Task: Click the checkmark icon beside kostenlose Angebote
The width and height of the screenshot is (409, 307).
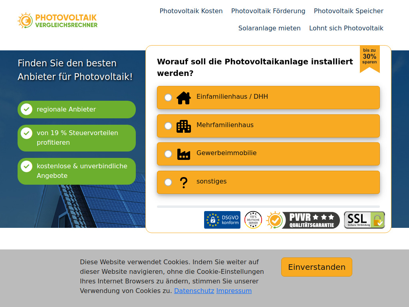Action: [x=26, y=166]
